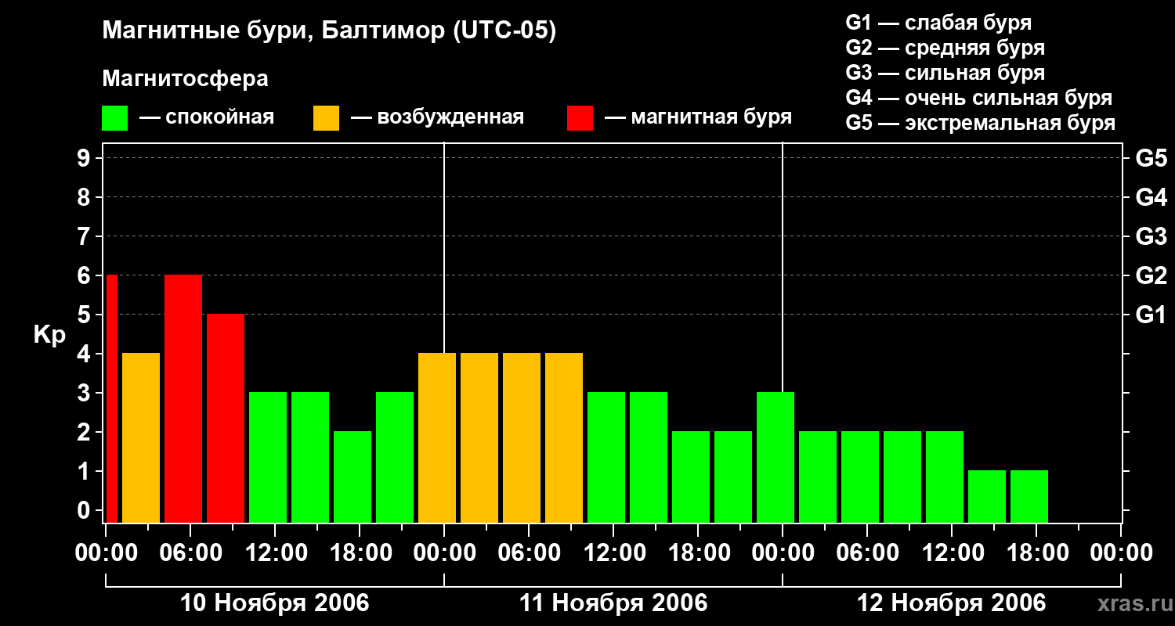1175x626 pixels.
Task: Click the orange legend swatch for возбужденная
Action: point(326,118)
